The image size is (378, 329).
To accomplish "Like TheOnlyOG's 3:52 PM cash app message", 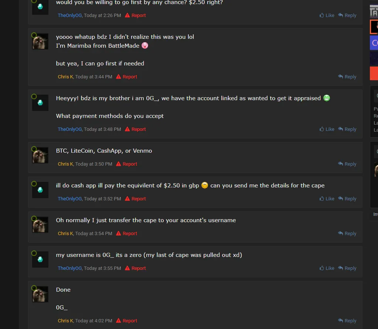I will tap(327, 199).
